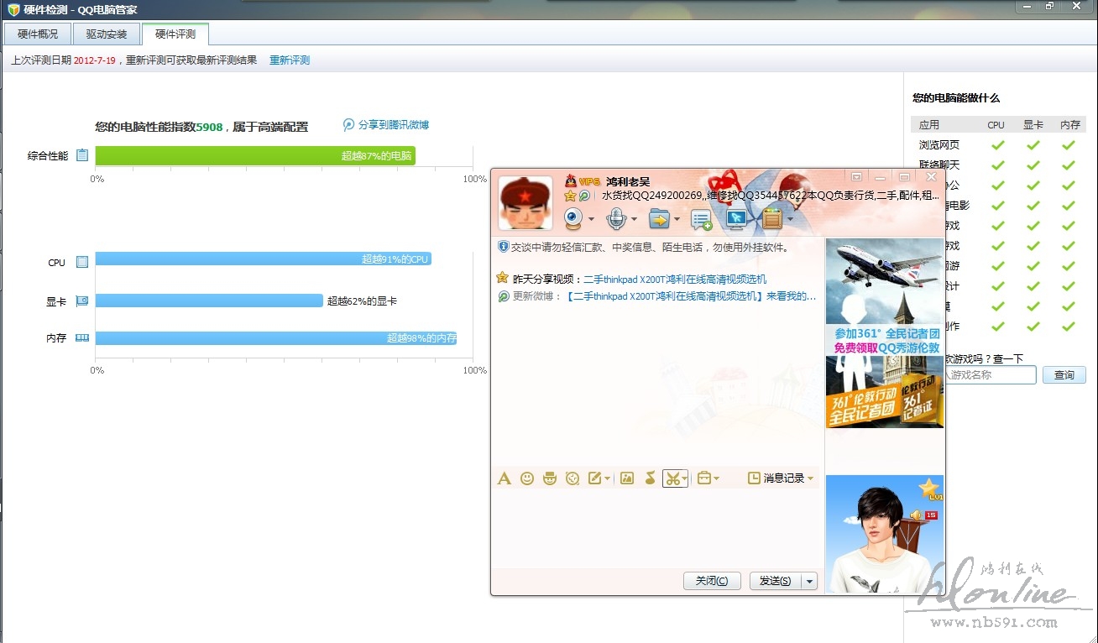Open the emoticon smiley picker
1098x643 pixels.
[527, 478]
